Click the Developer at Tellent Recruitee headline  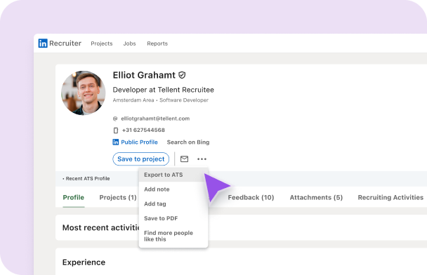164,90
